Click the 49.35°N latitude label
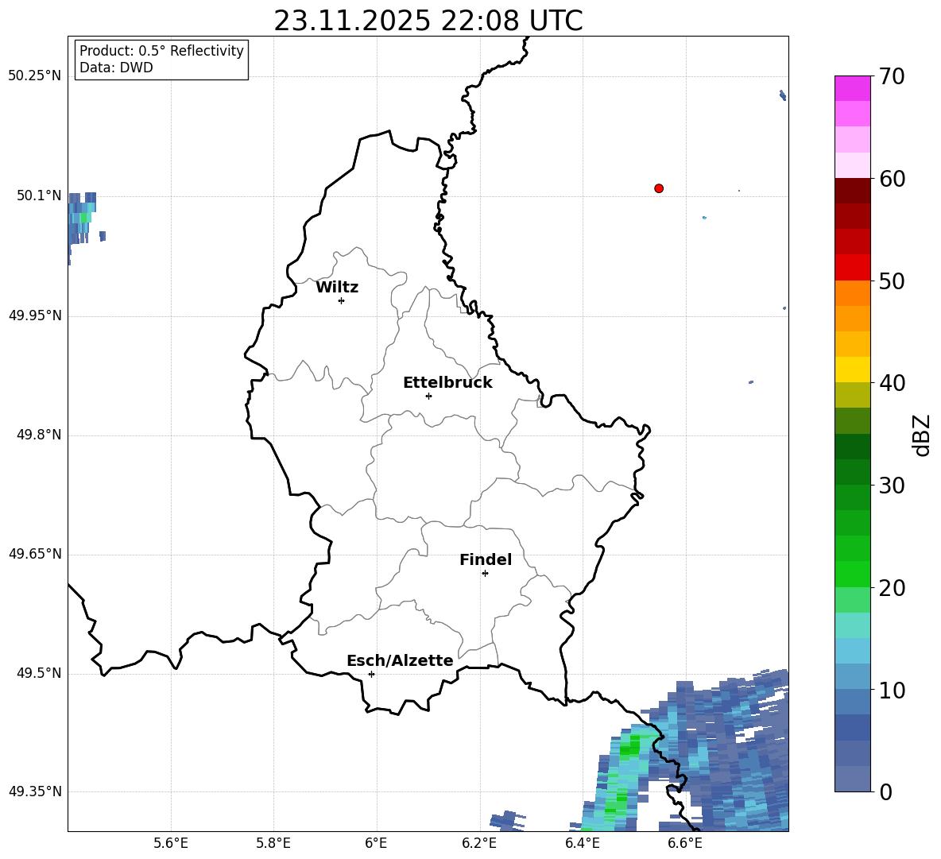 (35, 791)
